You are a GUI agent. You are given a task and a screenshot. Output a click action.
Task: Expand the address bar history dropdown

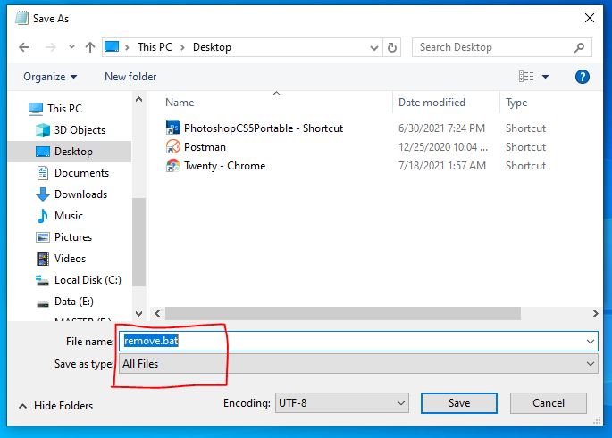tap(374, 48)
